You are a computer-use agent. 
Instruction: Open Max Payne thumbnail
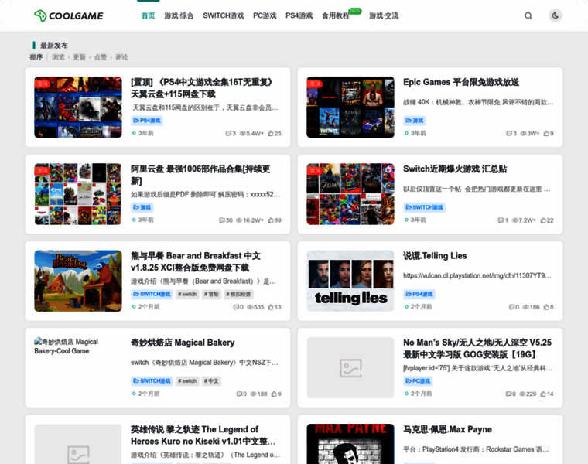[350, 444]
